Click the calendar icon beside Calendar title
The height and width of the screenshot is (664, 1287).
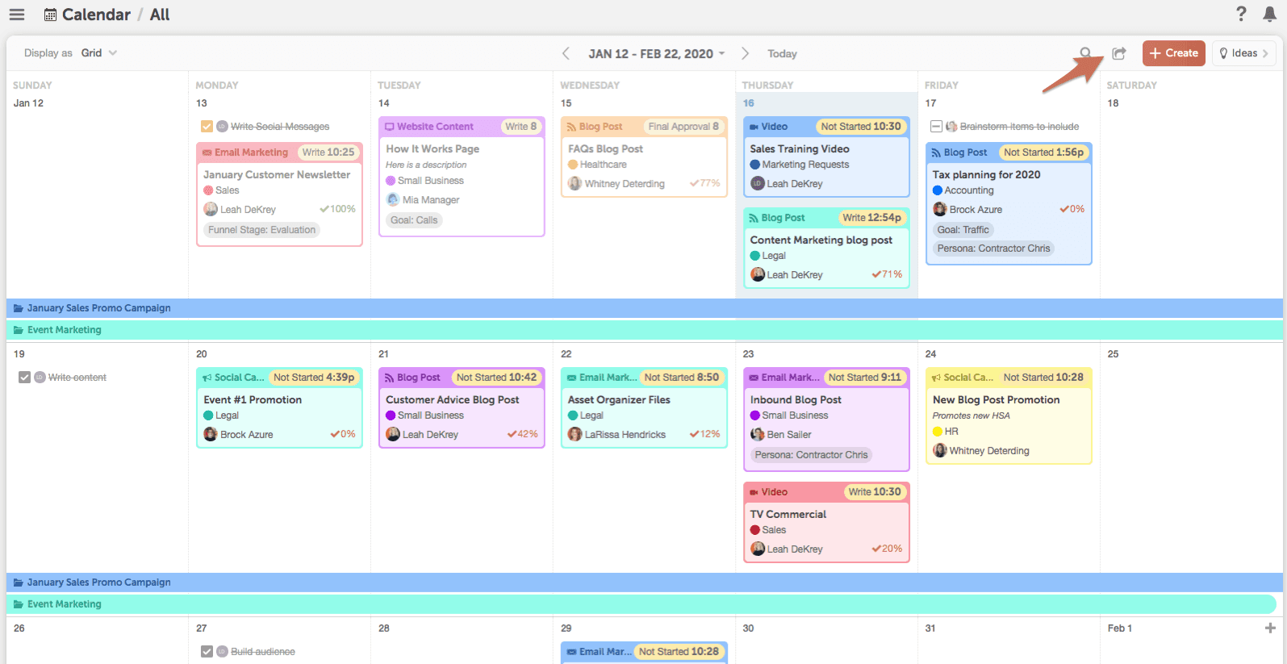coord(50,15)
